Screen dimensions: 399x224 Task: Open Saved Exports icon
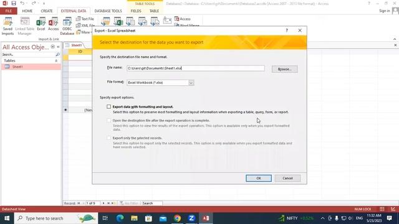point(105,21)
